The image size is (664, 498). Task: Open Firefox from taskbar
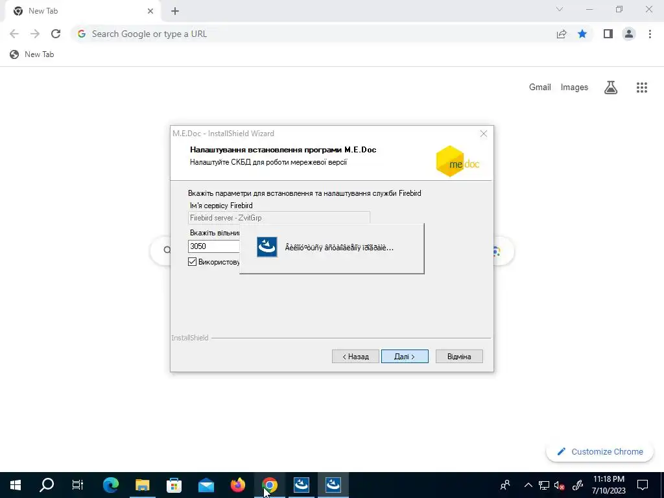coord(237,485)
